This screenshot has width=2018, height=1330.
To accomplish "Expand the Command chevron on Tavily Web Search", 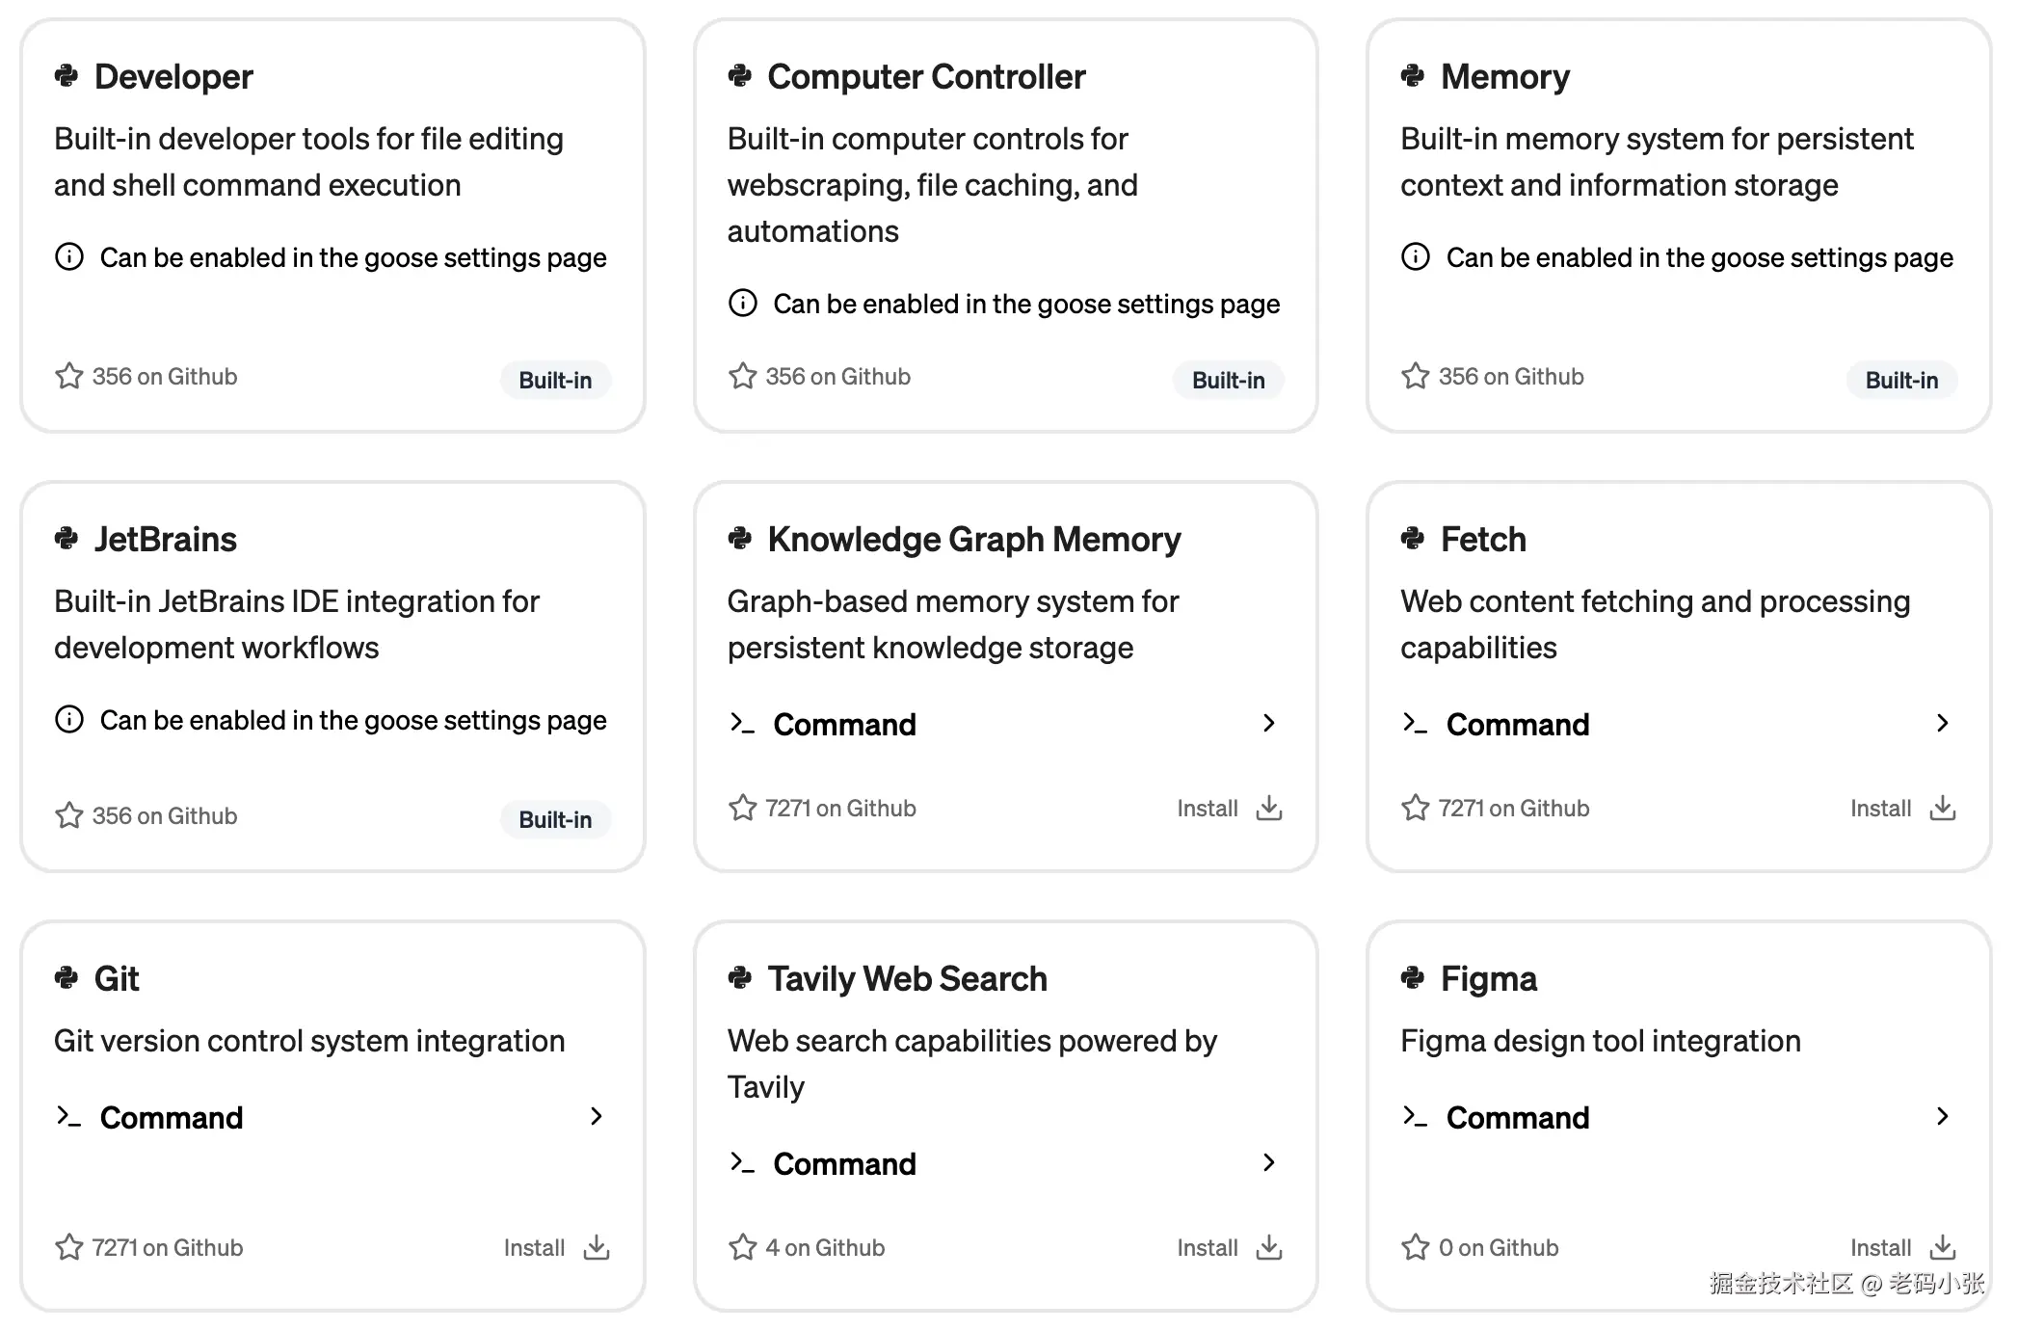I will (1269, 1163).
